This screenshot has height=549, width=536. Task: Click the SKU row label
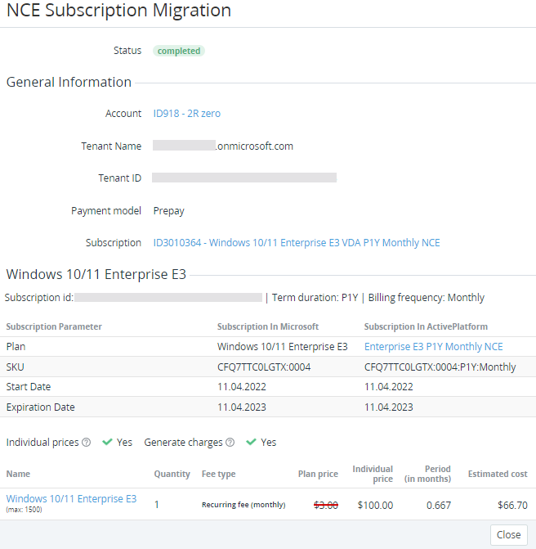pos(15,367)
